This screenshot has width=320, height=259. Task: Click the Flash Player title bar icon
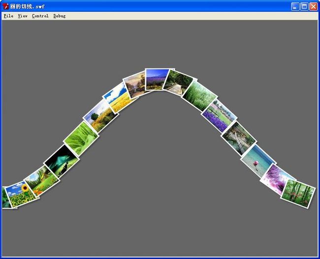click(6, 6)
